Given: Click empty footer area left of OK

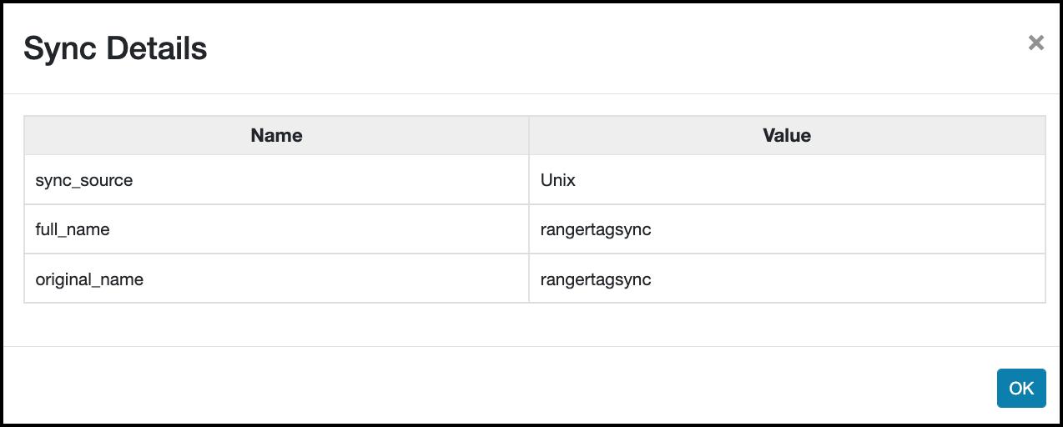Looking at the screenshot, I should coord(501,388).
